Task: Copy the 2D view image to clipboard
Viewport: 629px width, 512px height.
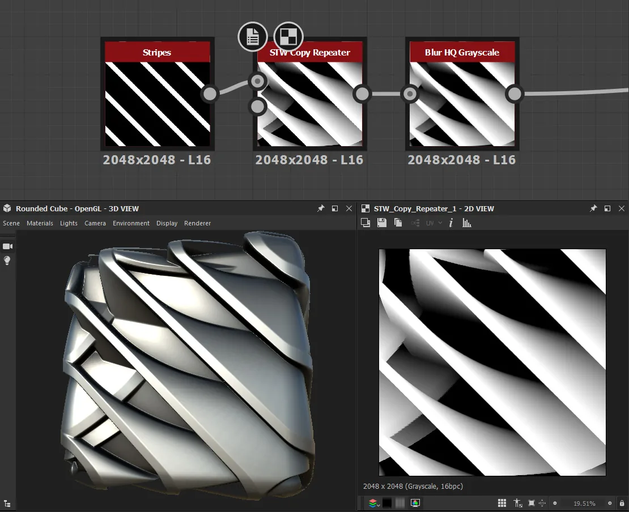Action: pyautogui.click(x=398, y=223)
